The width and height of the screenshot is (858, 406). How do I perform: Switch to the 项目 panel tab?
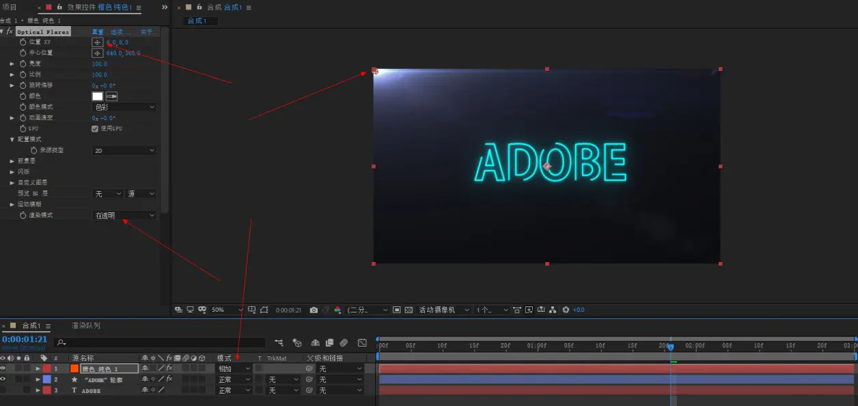point(10,8)
